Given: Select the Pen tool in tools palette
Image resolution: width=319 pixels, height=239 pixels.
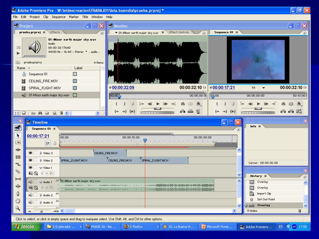Looking at the screenshot, I should [18, 194].
